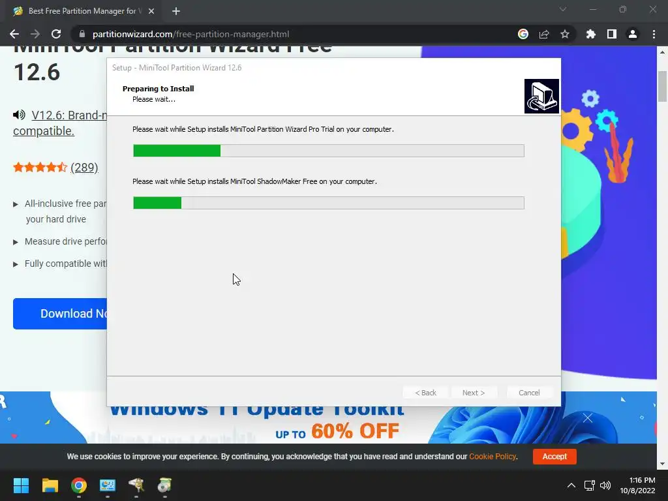
Task: Select the Best Free Partition Manager tab
Action: (83, 11)
